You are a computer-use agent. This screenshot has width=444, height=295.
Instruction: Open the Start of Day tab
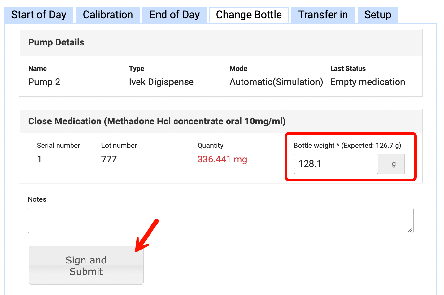point(39,15)
